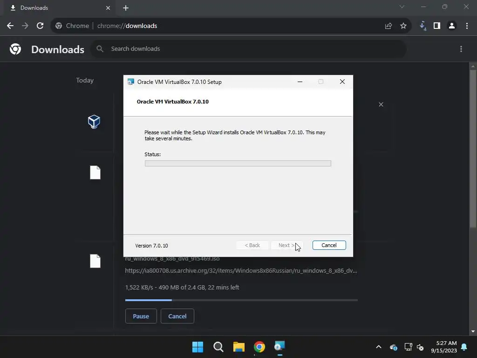Viewport: 477px width, 358px height.
Task: Click the middle download's blank file icon
Action: coord(95,172)
